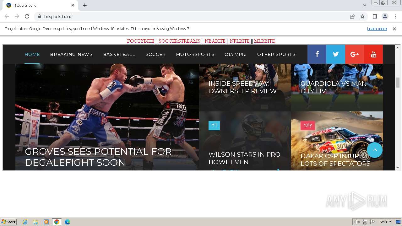
Task: Close the HitSports.bond tab
Action: (x=73, y=5)
